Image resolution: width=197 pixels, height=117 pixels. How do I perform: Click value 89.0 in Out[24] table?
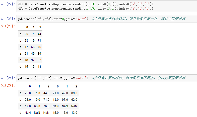74,93
